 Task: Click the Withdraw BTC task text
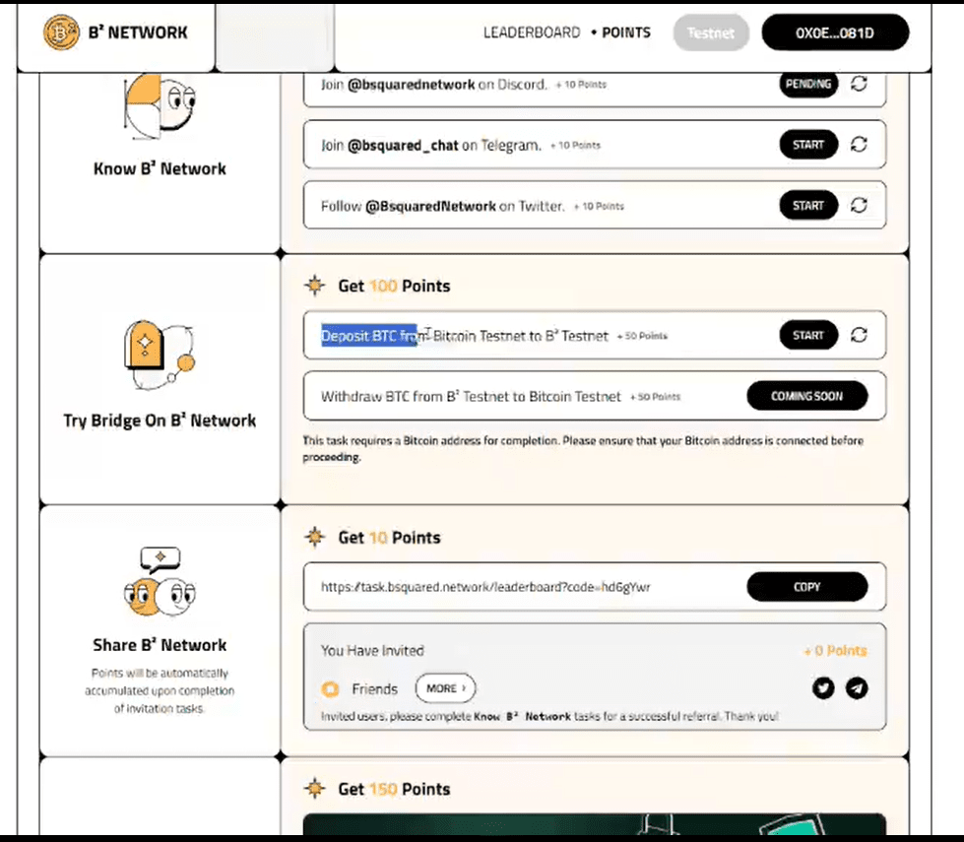tap(471, 397)
